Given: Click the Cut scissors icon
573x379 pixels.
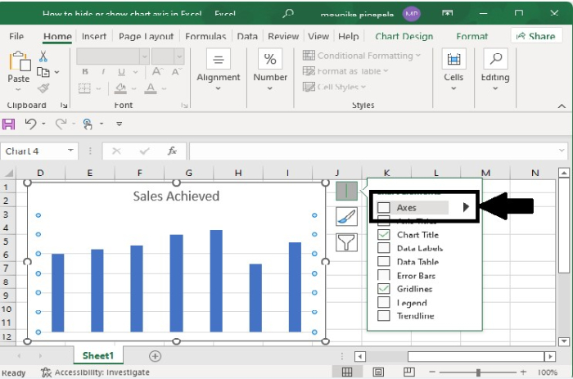Looking at the screenshot, I should pyautogui.click(x=43, y=56).
